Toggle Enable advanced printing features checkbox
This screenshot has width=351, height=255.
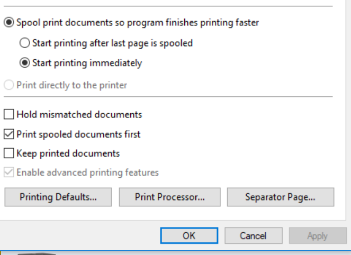coord(9,172)
